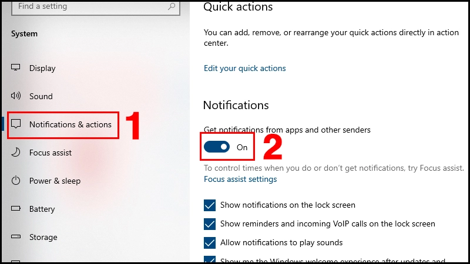Screen dimensions: 470x264
Task: Click the Battery icon in sidebar
Action: (x=16, y=208)
